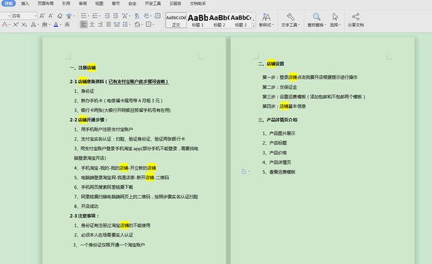Open line spacing options icon
Screen dimensions: 432x264
[x=125, y=24]
